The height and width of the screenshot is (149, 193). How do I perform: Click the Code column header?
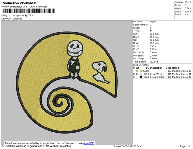tap(168, 68)
